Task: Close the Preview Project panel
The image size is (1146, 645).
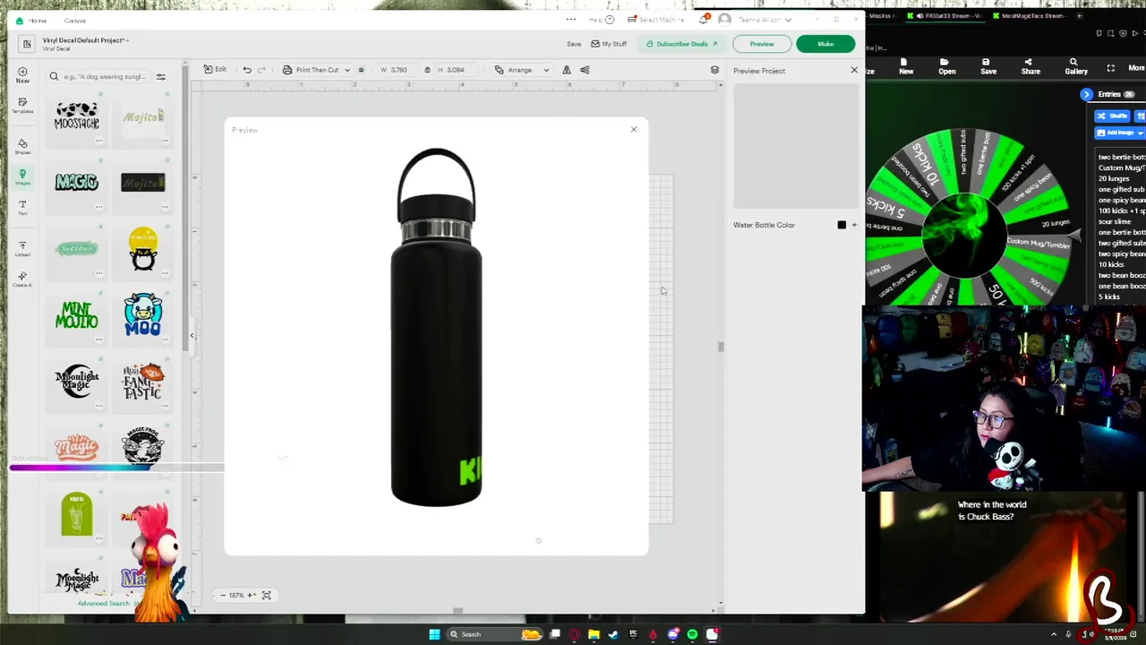Action: [x=854, y=70]
